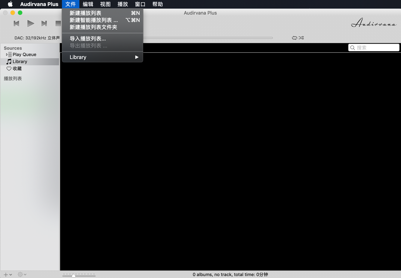Select the Library source in the sidebar

tap(19, 61)
